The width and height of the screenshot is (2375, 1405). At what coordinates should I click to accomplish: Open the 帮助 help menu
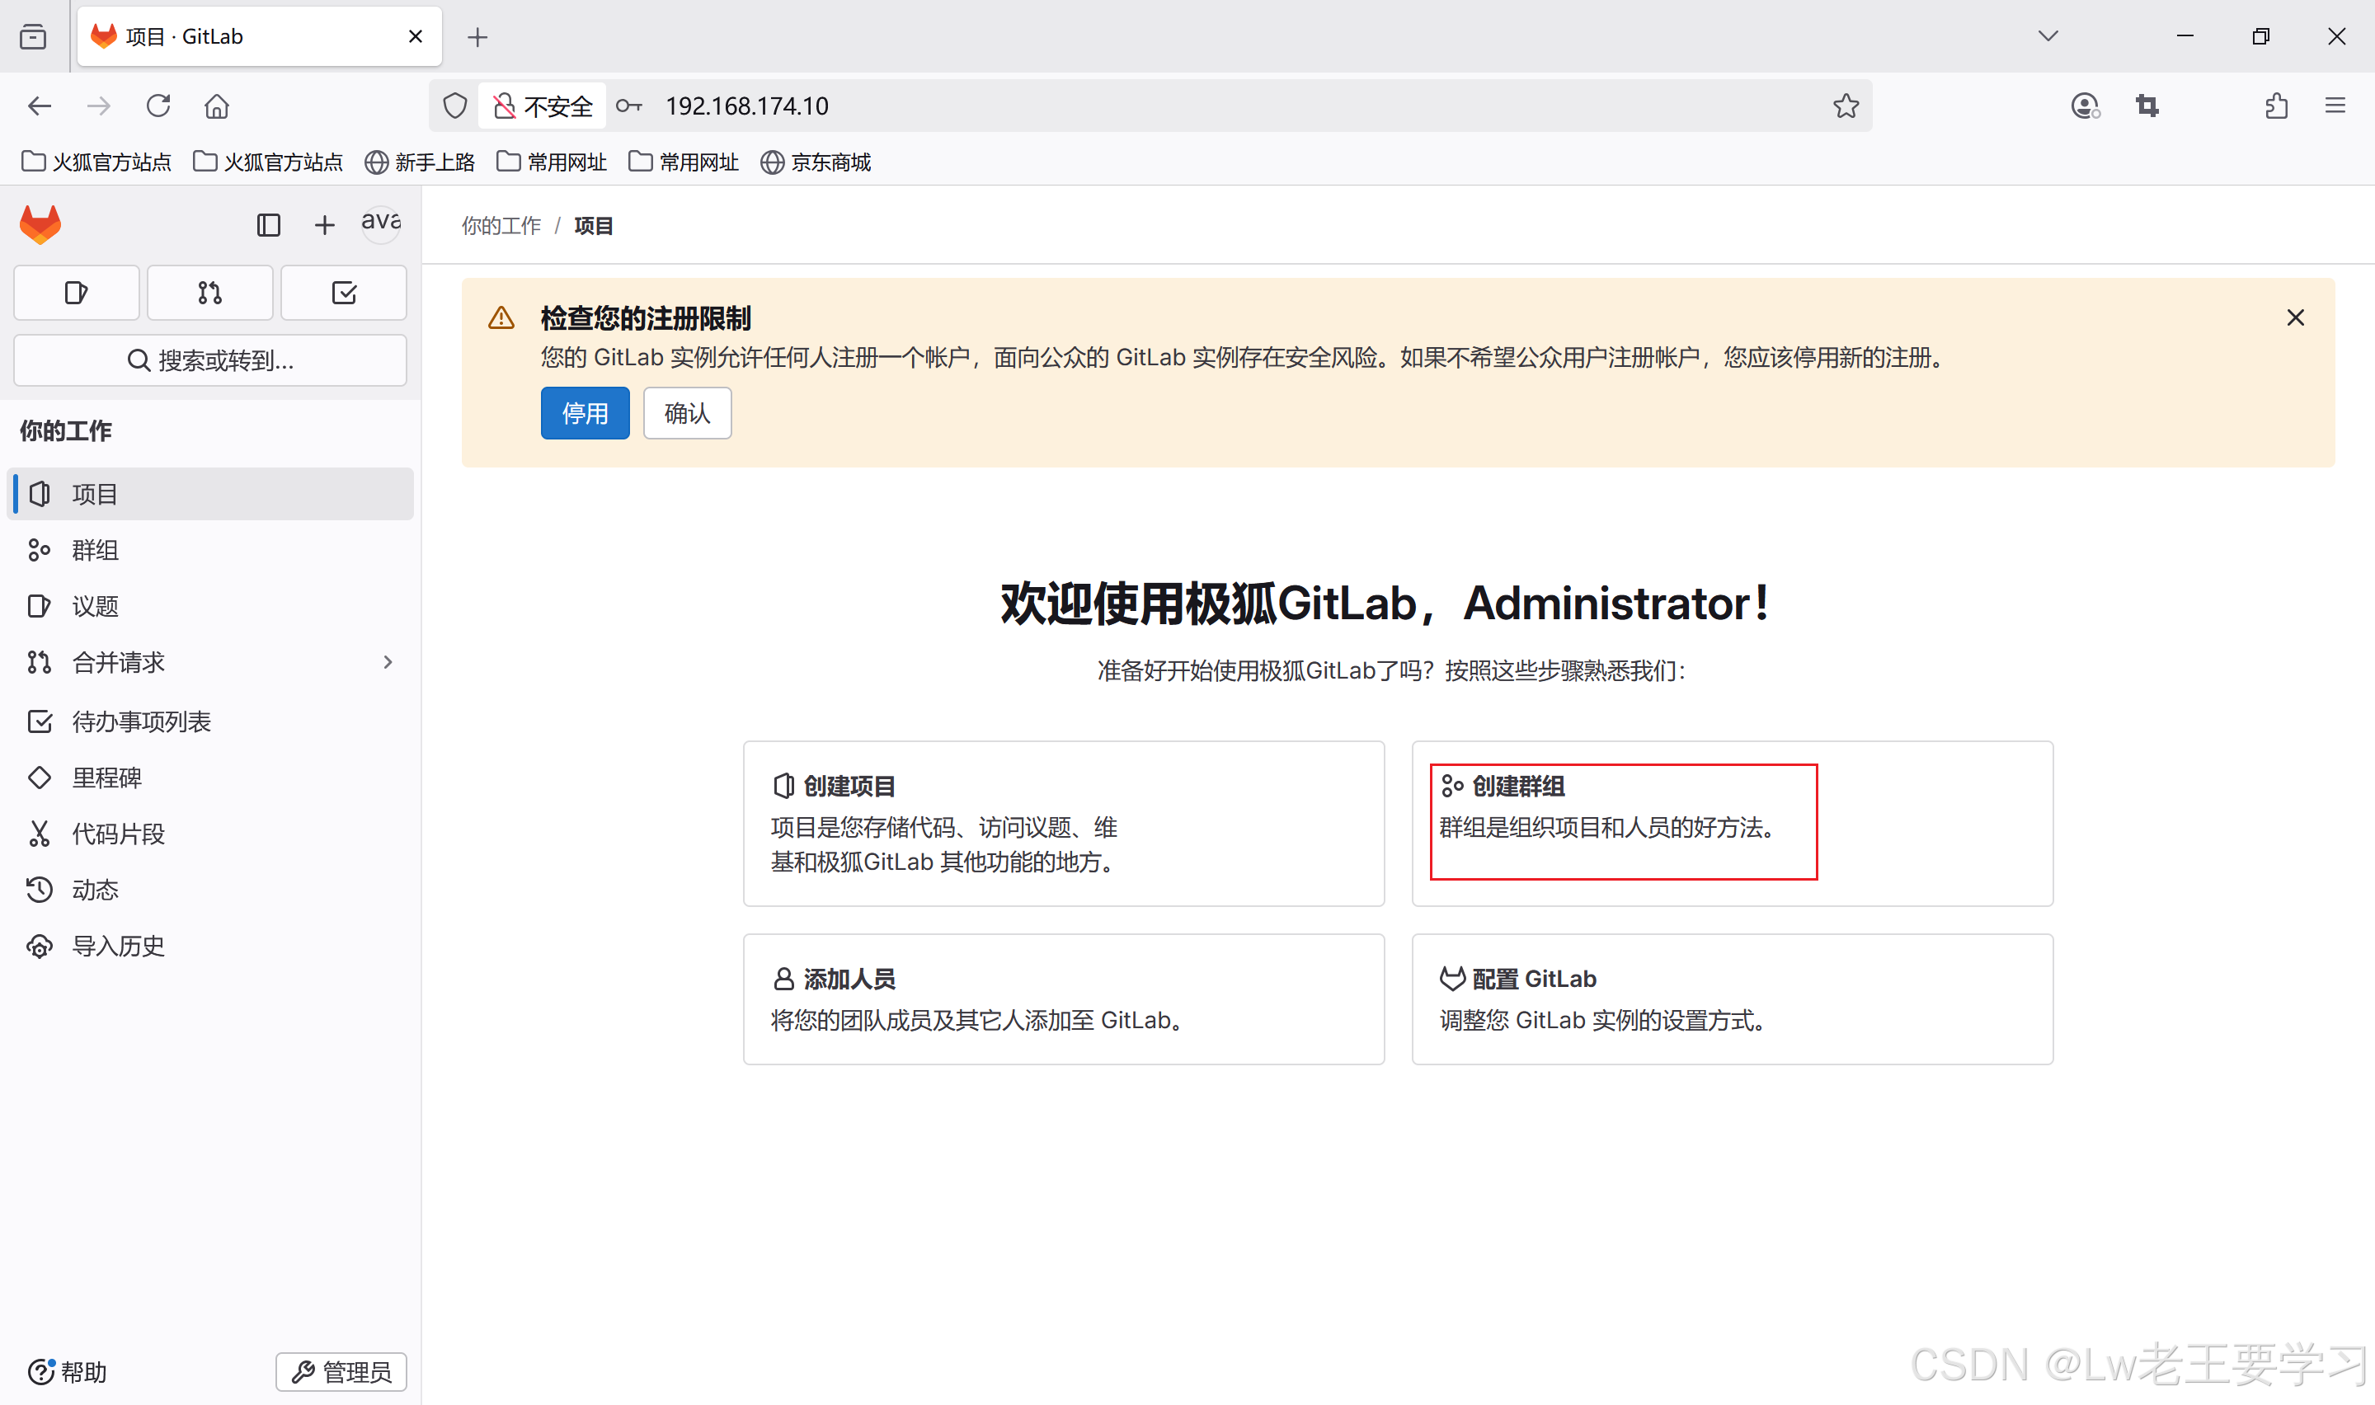click(x=67, y=1371)
